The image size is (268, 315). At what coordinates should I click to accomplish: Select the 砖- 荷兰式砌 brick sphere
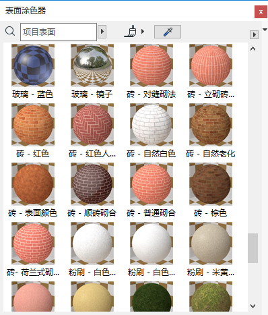pyautogui.click(x=33, y=244)
